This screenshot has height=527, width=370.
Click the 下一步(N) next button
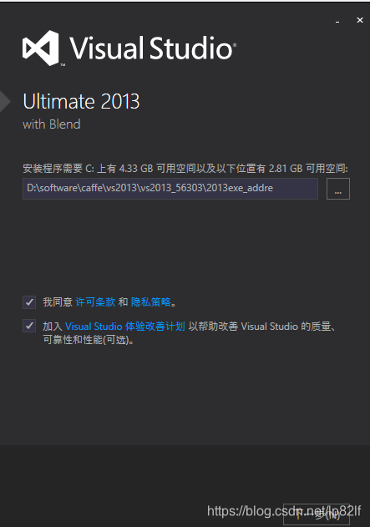pos(317,514)
